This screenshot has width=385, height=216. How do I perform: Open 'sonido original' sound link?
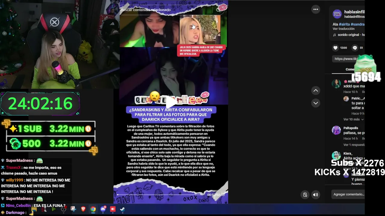(349, 35)
